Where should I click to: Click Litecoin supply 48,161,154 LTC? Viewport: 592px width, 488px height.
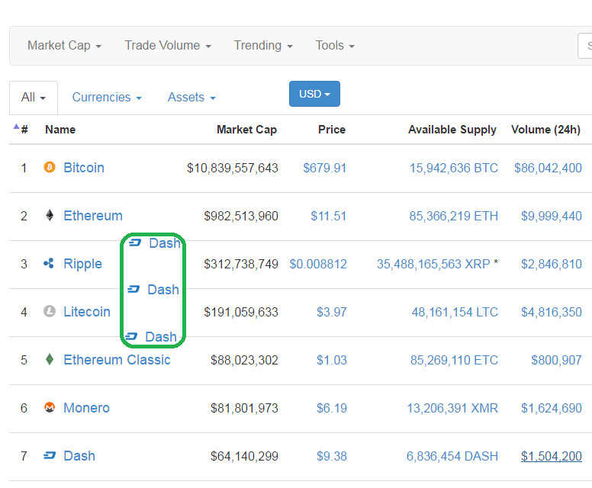click(x=455, y=312)
